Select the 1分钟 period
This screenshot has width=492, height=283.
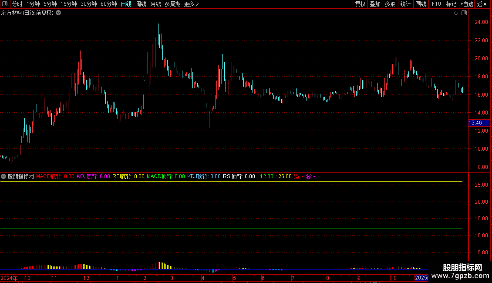pyautogui.click(x=33, y=4)
